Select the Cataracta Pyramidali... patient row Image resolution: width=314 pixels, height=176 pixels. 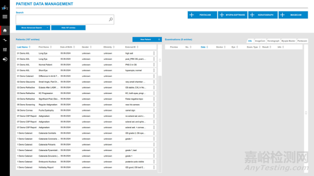point(86,150)
